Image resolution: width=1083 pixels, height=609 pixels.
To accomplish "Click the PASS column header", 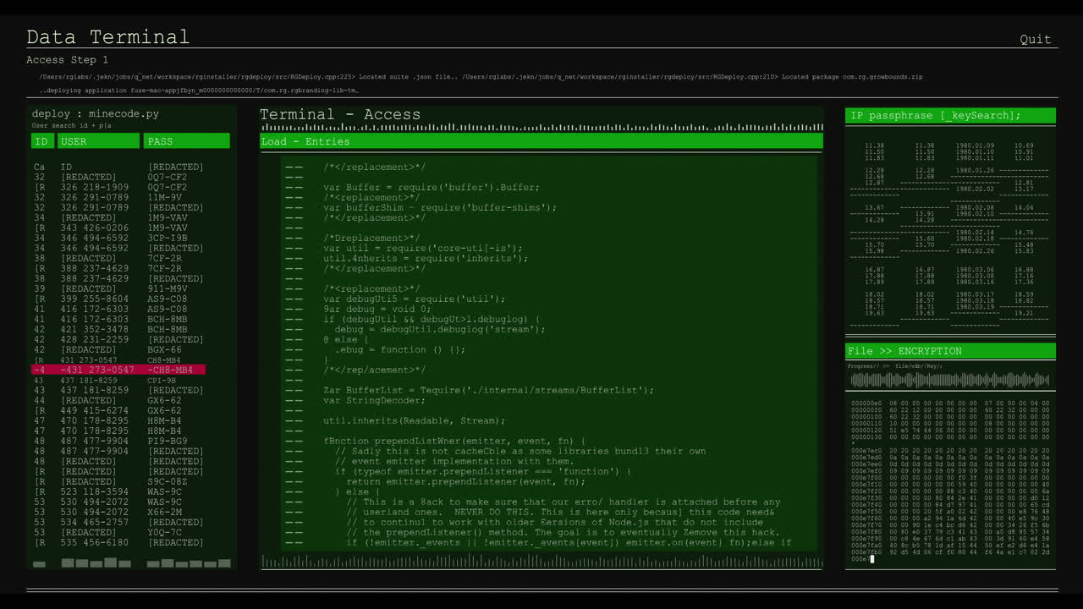I will click(186, 140).
